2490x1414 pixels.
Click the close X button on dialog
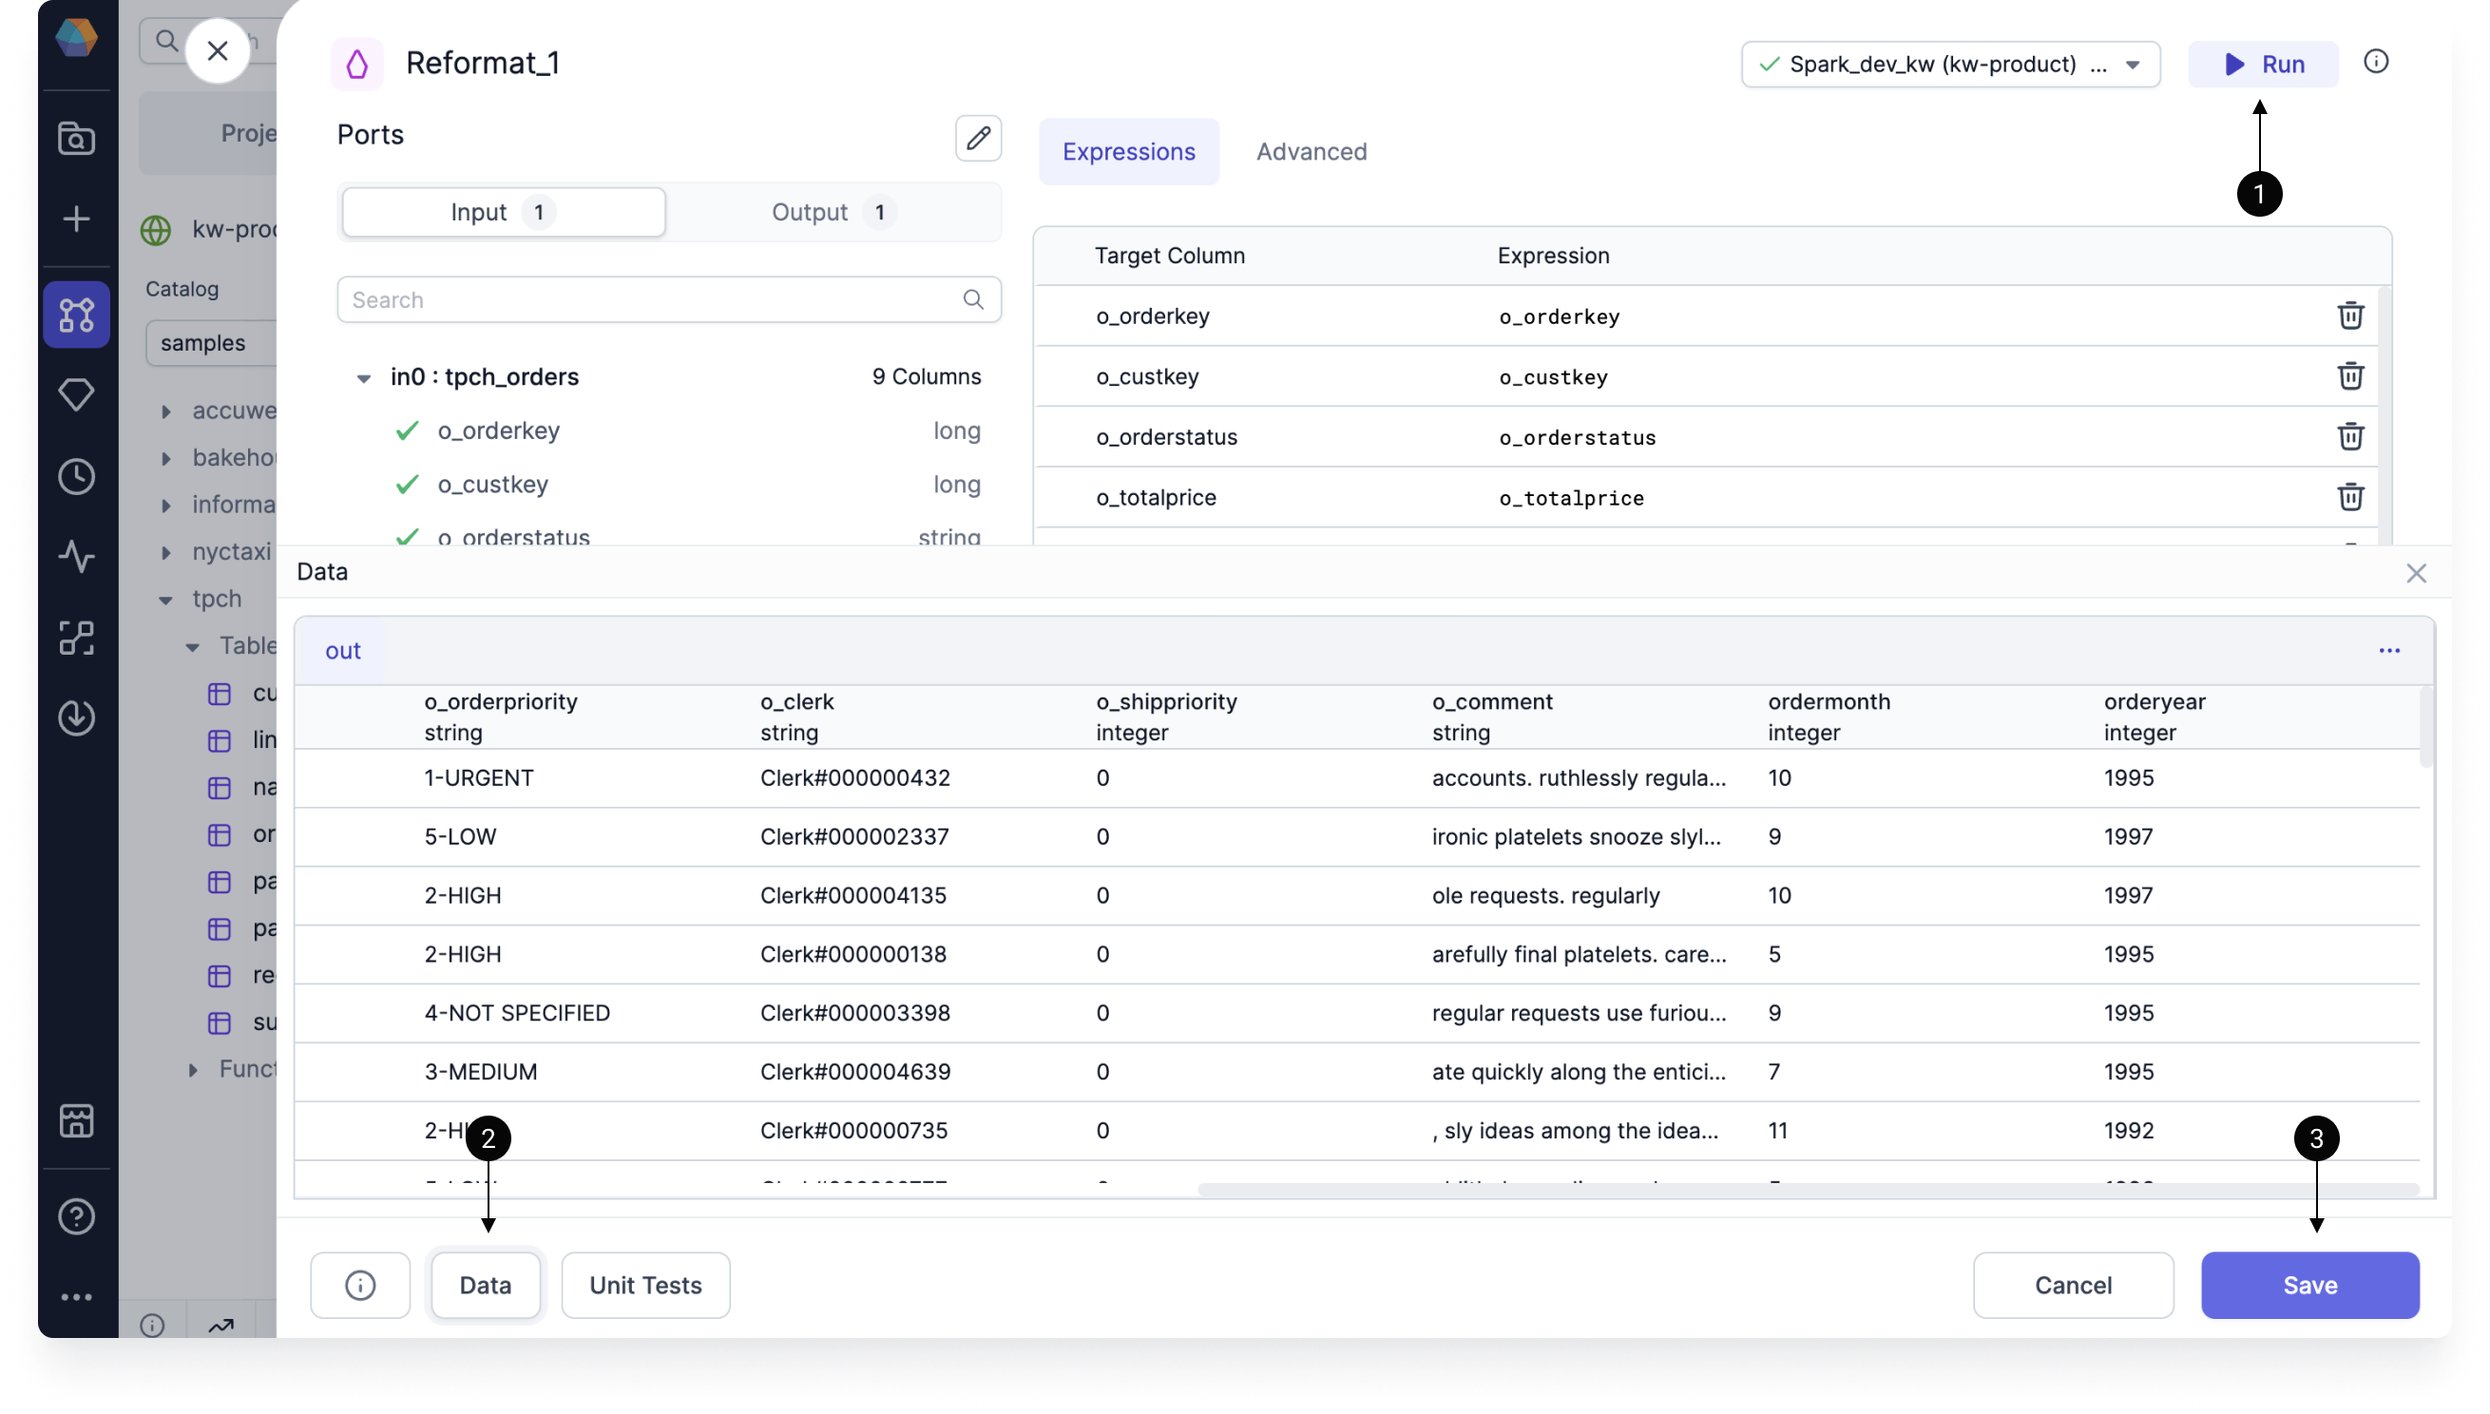[218, 49]
